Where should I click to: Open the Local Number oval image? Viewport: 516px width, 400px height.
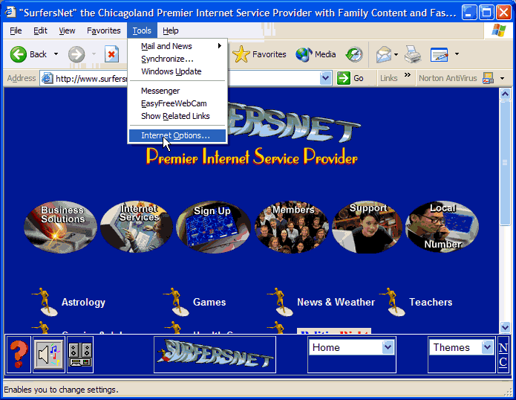[442, 227]
